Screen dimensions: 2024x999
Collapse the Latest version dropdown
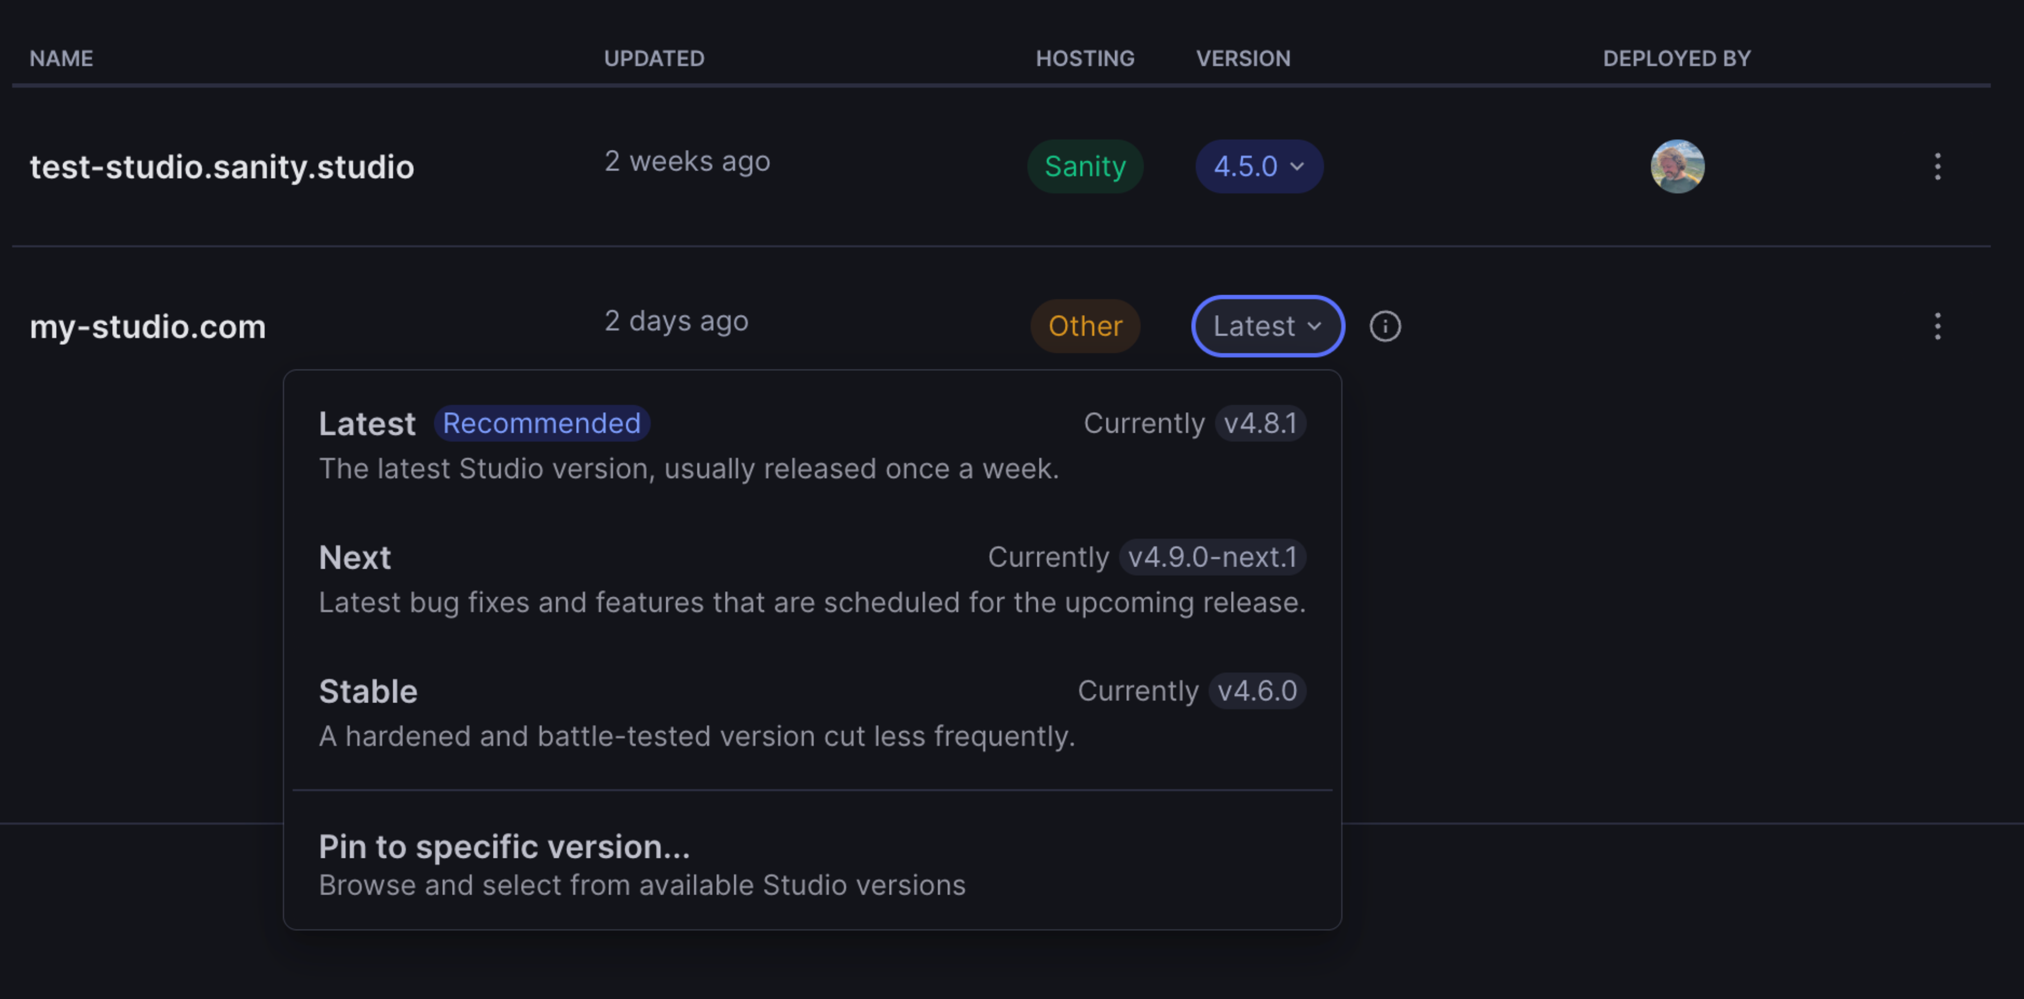click(1267, 326)
